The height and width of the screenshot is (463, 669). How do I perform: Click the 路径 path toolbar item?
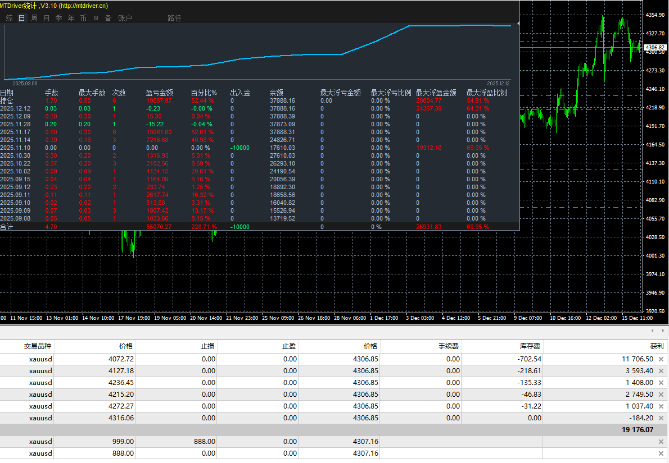click(174, 17)
